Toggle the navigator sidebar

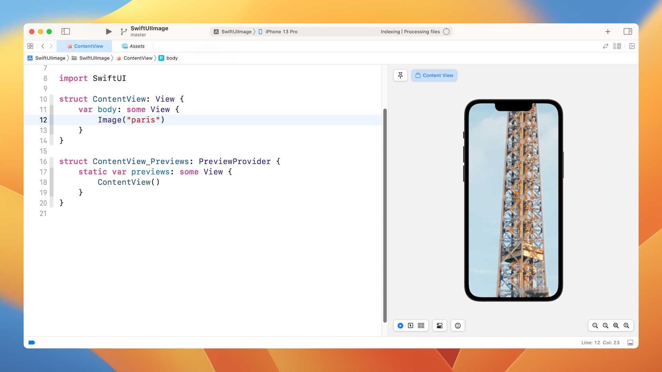[66, 32]
